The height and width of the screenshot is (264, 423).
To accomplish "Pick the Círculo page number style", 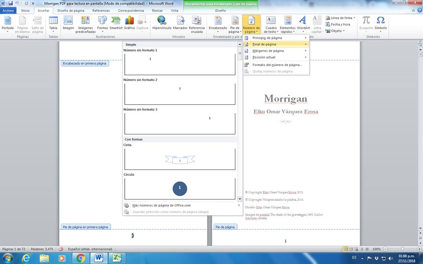I will [180, 188].
